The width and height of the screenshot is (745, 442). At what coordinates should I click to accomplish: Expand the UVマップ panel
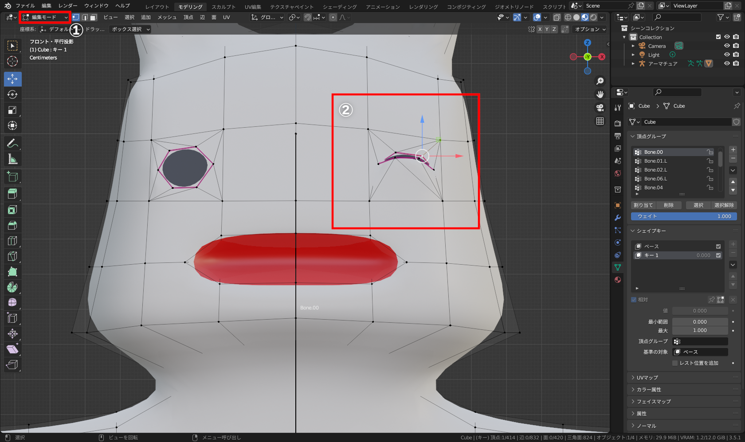pyautogui.click(x=647, y=378)
